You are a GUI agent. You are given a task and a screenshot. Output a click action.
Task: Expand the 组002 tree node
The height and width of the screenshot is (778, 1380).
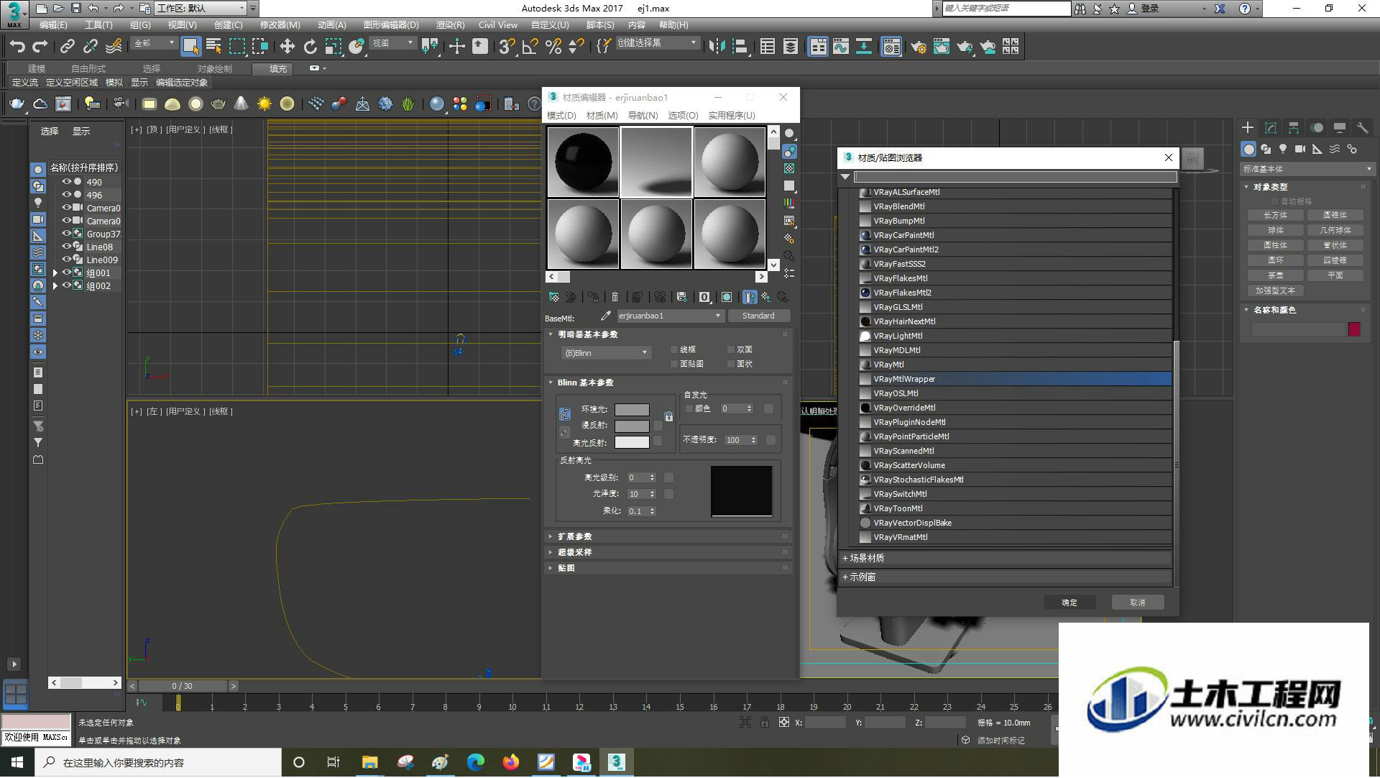pos(55,286)
